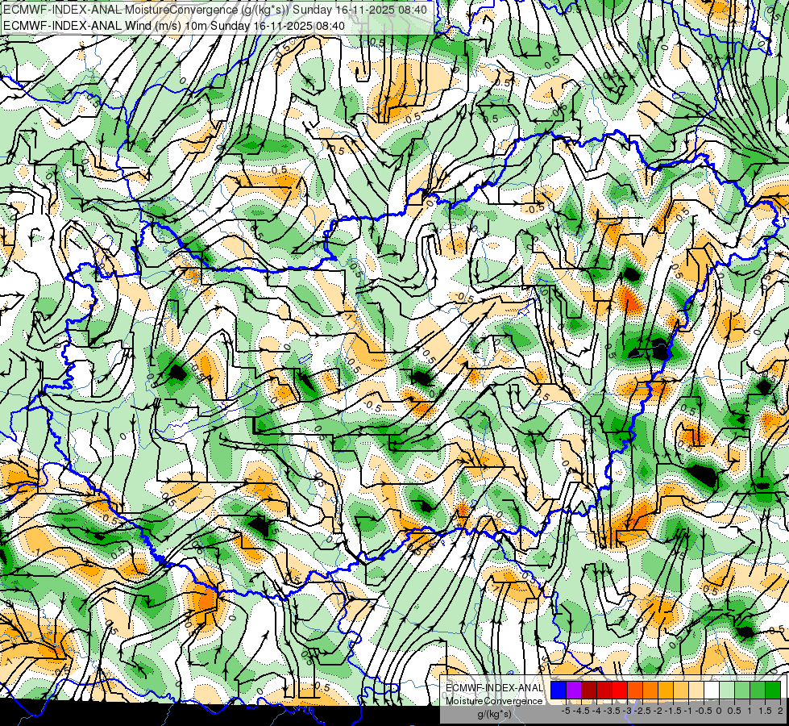789x726 pixels.
Task: Click the light green swatch between 0.5 and 1
Action: pyautogui.click(x=742, y=691)
